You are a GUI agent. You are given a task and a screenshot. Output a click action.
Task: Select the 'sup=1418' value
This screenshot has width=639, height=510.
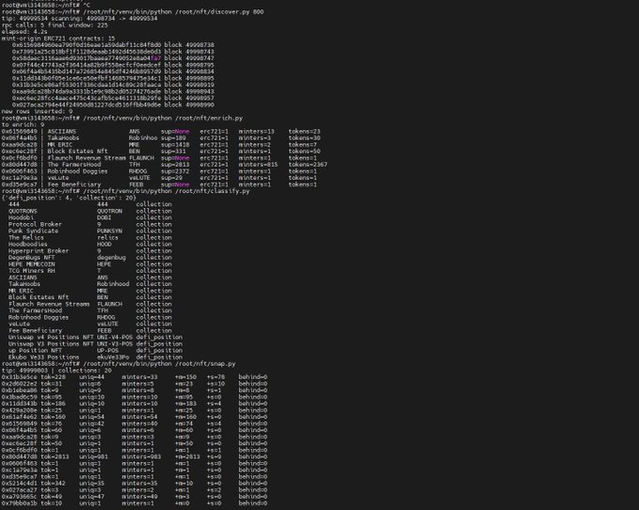click(175, 145)
